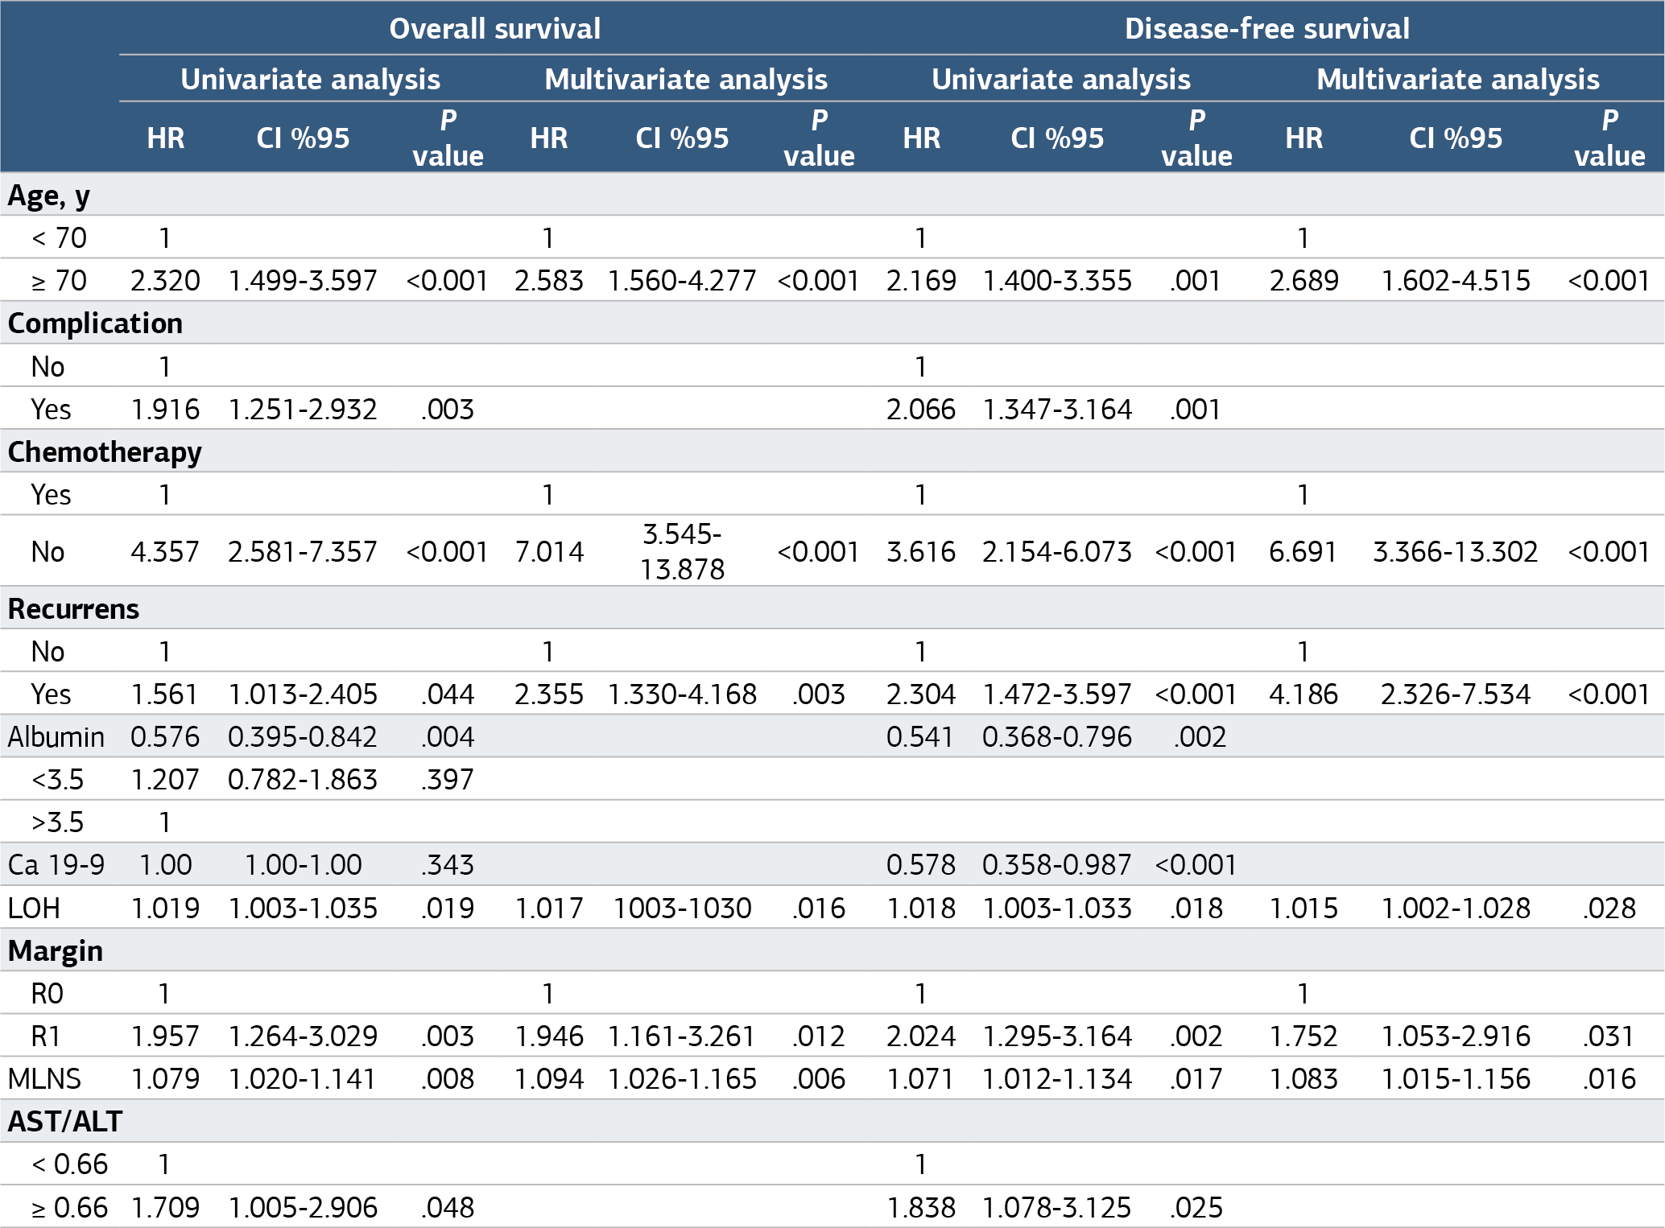Viewport: 1665px width, 1228px height.
Task: Click the '≥ 0.66' row label
Action: pos(70,1208)
